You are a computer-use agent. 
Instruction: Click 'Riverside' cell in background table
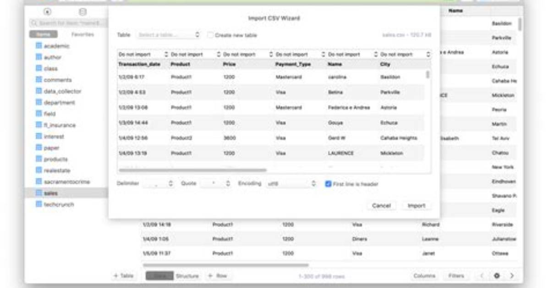pos(502,225)
